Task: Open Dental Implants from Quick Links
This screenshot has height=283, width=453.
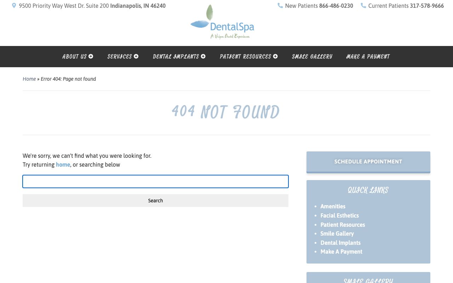Action: (x=340, y=243)
